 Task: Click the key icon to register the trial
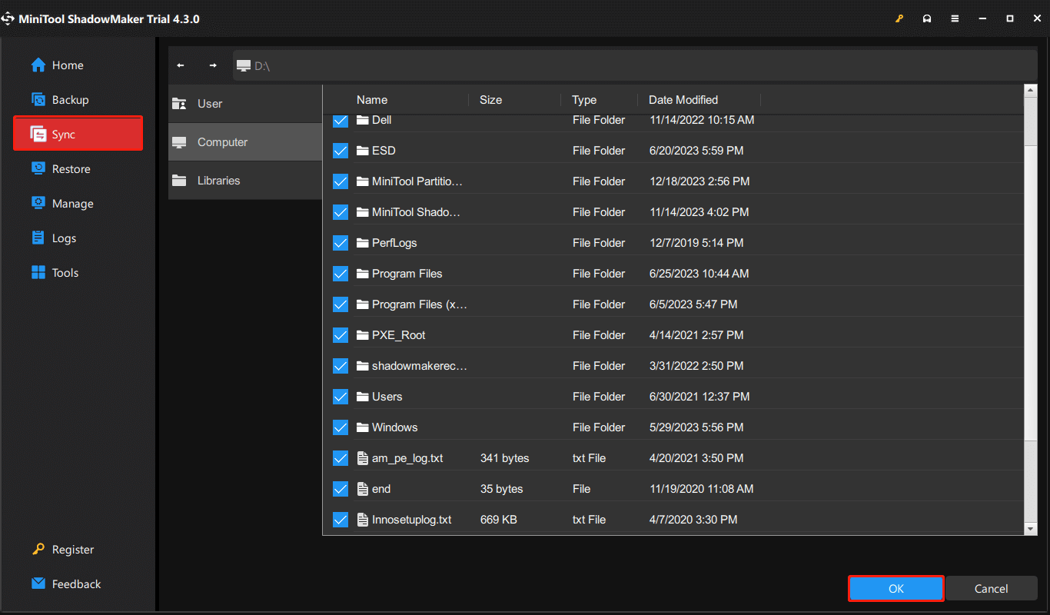click(x=899, y=18)
